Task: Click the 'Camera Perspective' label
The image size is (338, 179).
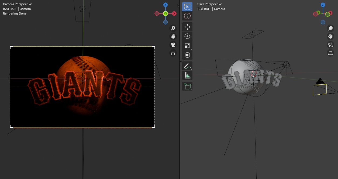Action: point(18,4)
